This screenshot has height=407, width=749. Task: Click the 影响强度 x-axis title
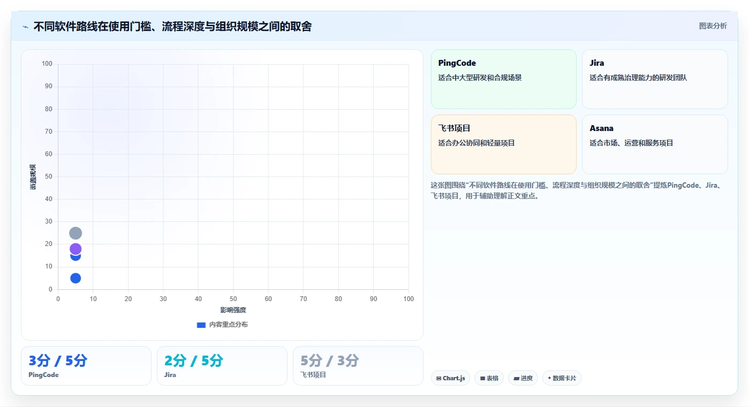233,310
